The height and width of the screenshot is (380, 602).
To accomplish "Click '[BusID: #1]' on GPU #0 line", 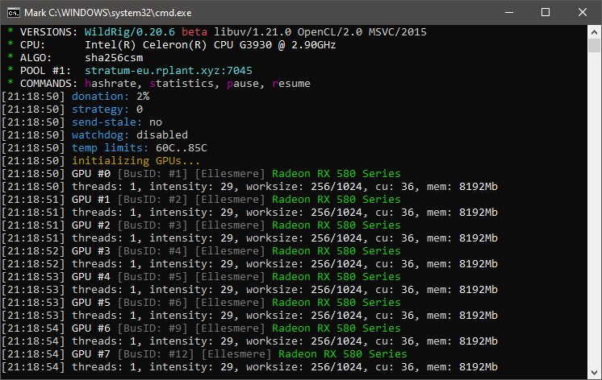I will coord(153,174).
